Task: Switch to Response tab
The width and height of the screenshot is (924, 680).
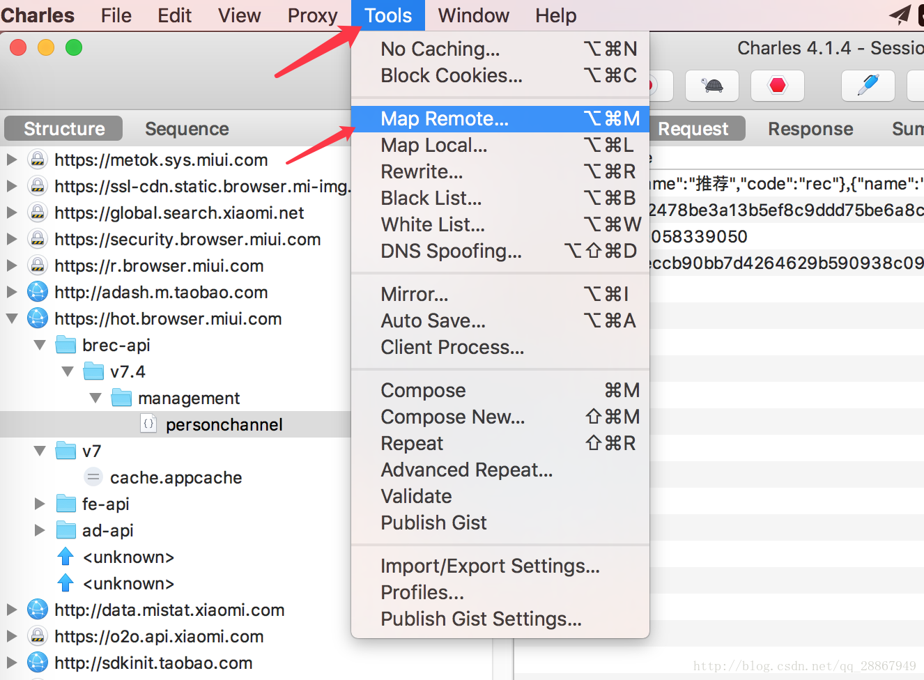Action: pos(810,129)
